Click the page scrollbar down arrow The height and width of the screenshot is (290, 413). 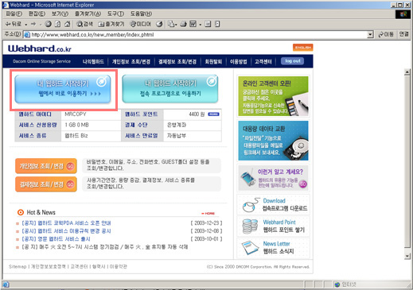407,256
